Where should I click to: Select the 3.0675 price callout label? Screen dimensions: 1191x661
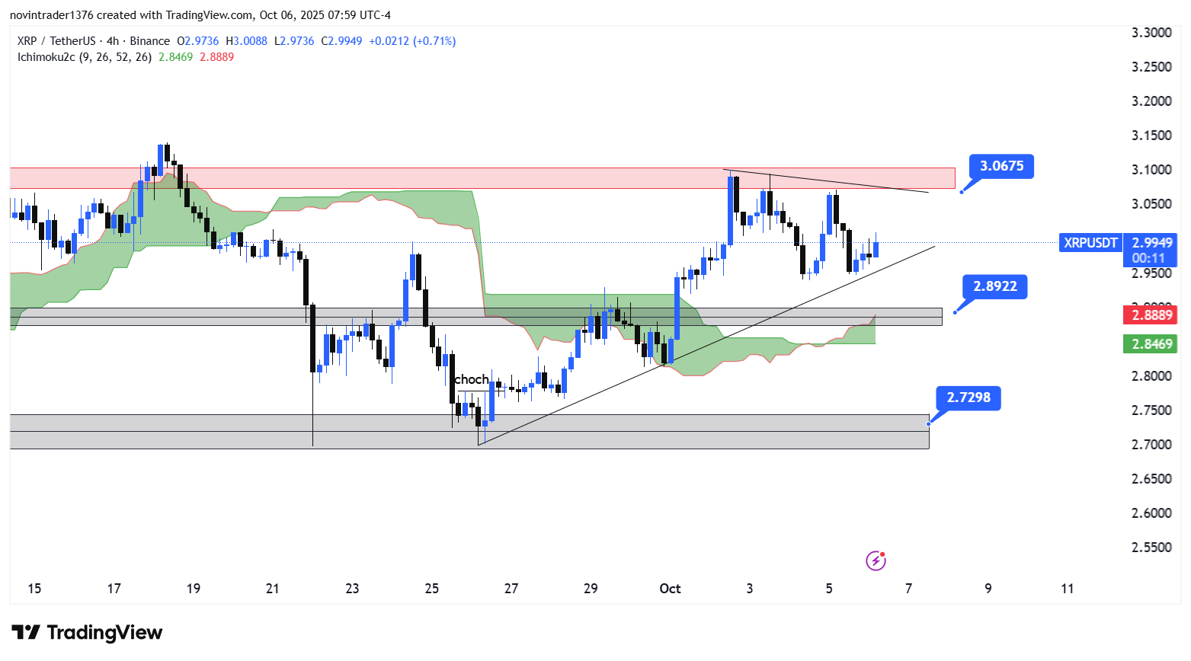pyautogui.click(x=1001, y=166)
